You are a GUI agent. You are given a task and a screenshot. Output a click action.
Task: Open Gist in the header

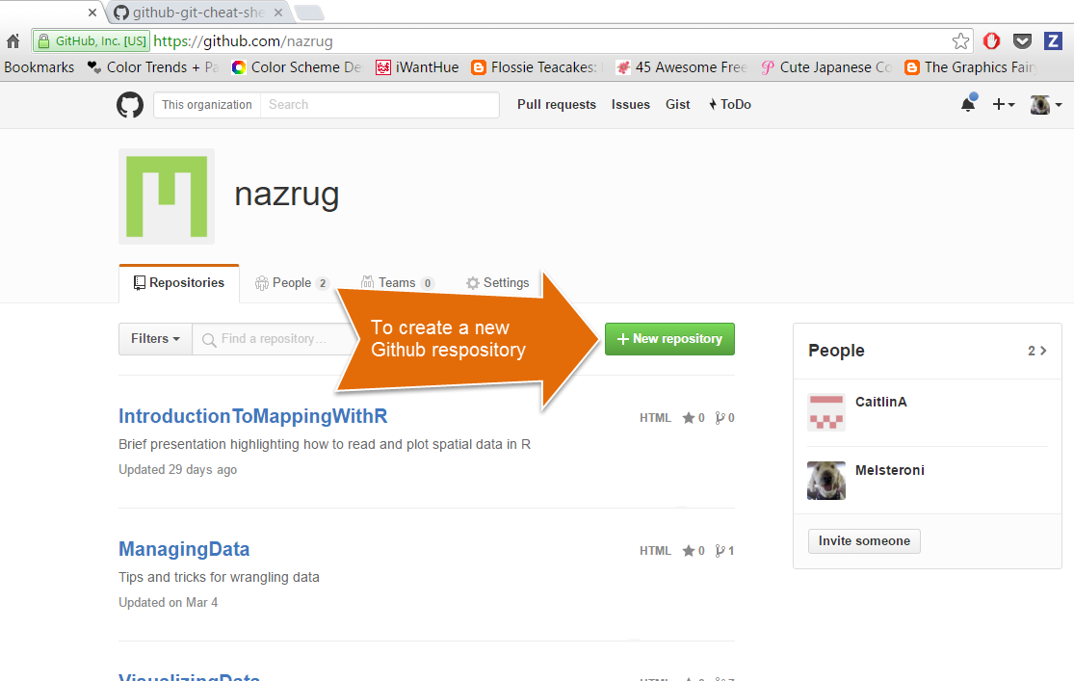[x=677, y=104]
